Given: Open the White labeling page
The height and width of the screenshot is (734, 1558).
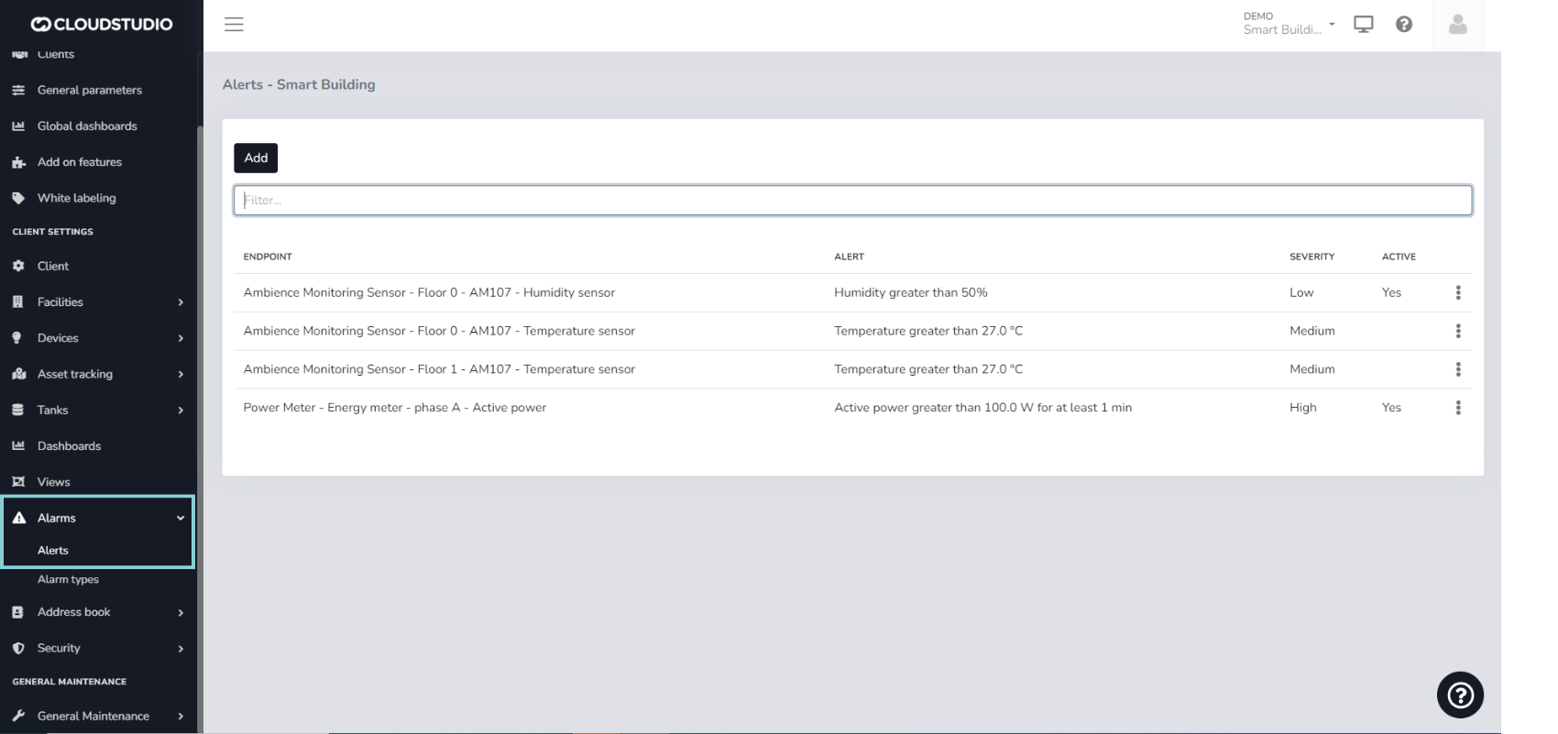Looking at the screenshot, I should pyautogui.click(x=76, y=198).
